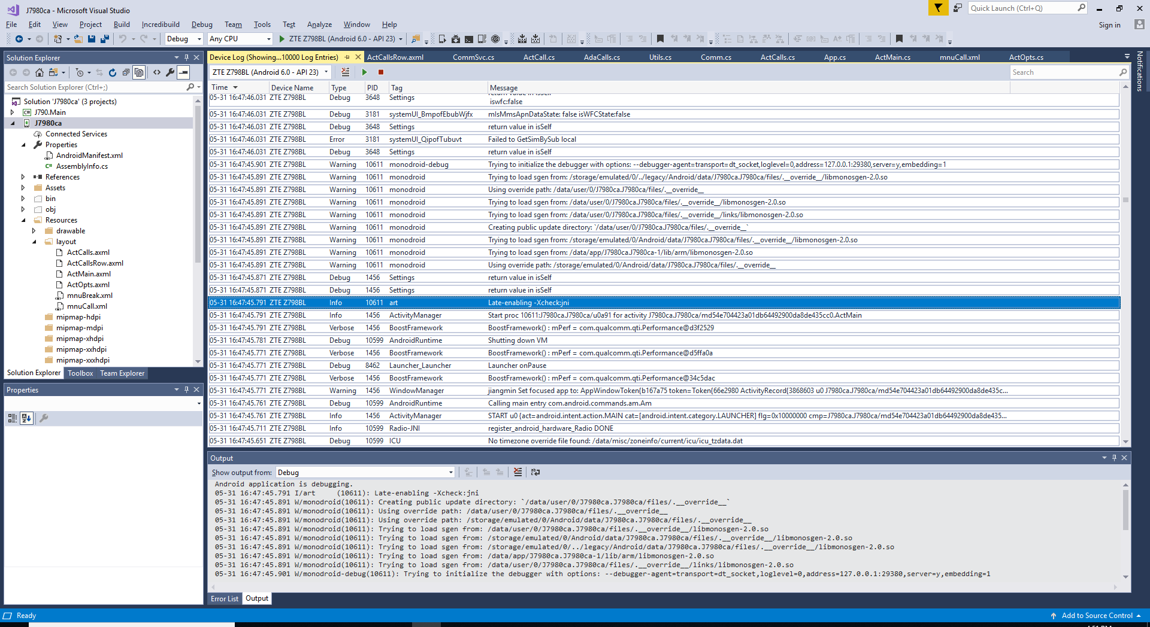
Task: Switch to the CommSvc.cs tab
Action: tap(473, 57)
